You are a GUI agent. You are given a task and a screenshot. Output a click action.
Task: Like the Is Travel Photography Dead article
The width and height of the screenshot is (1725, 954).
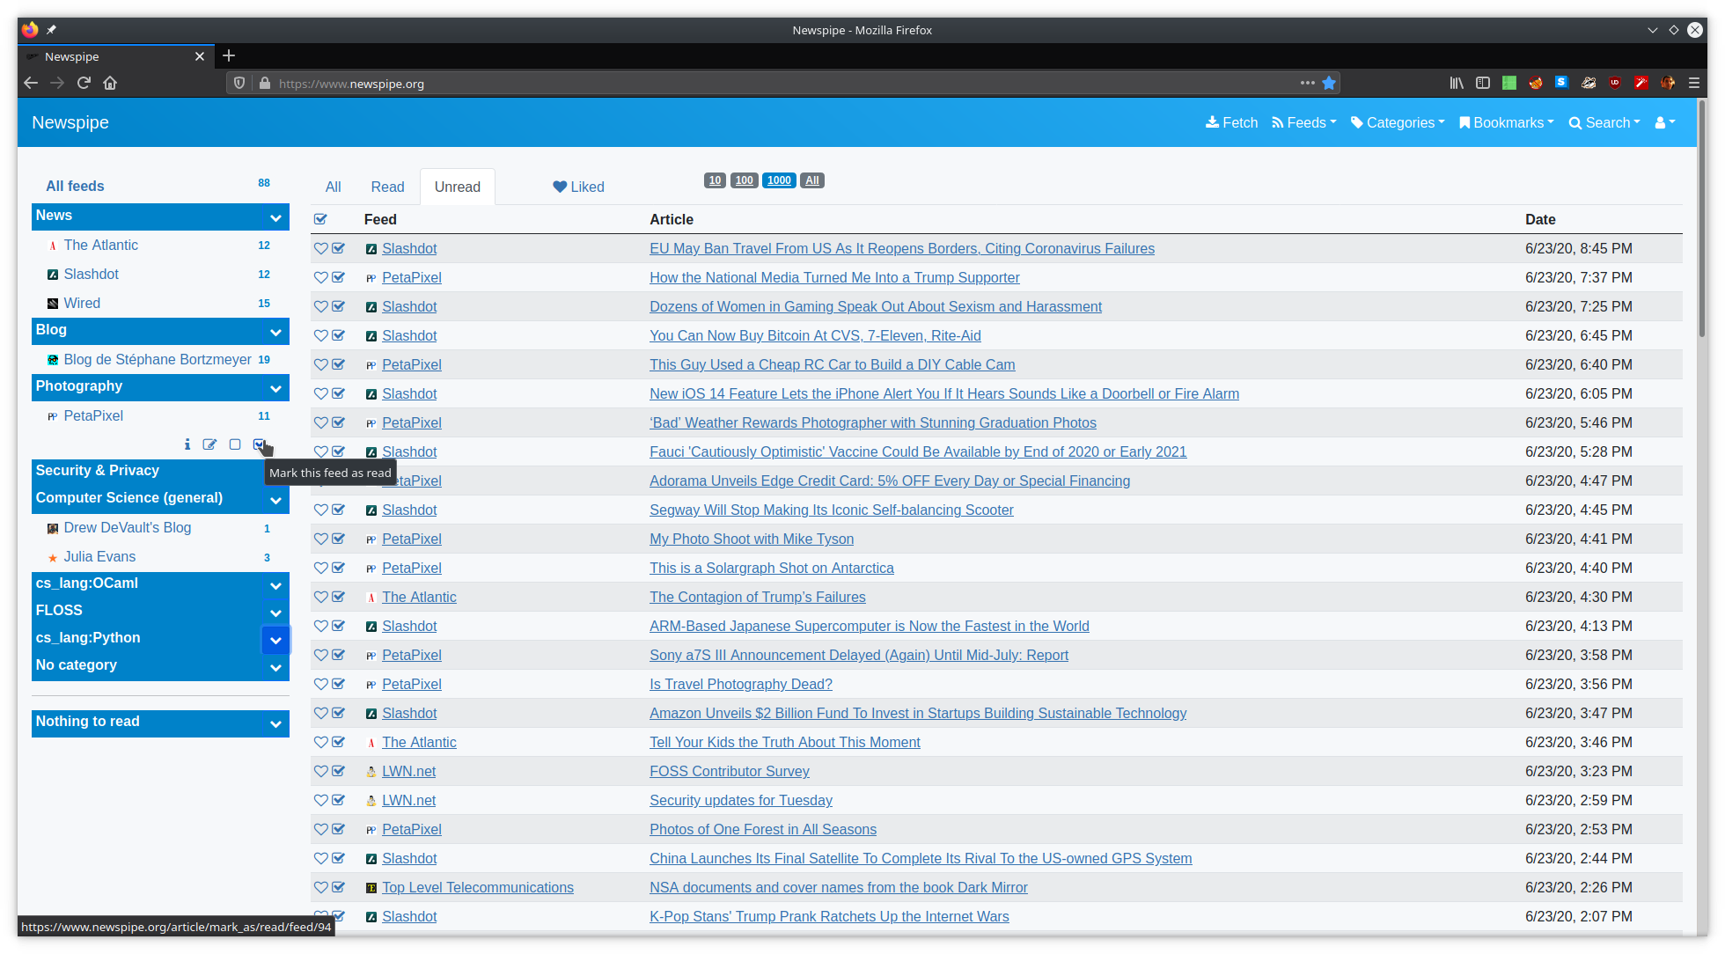click(320, 685)
